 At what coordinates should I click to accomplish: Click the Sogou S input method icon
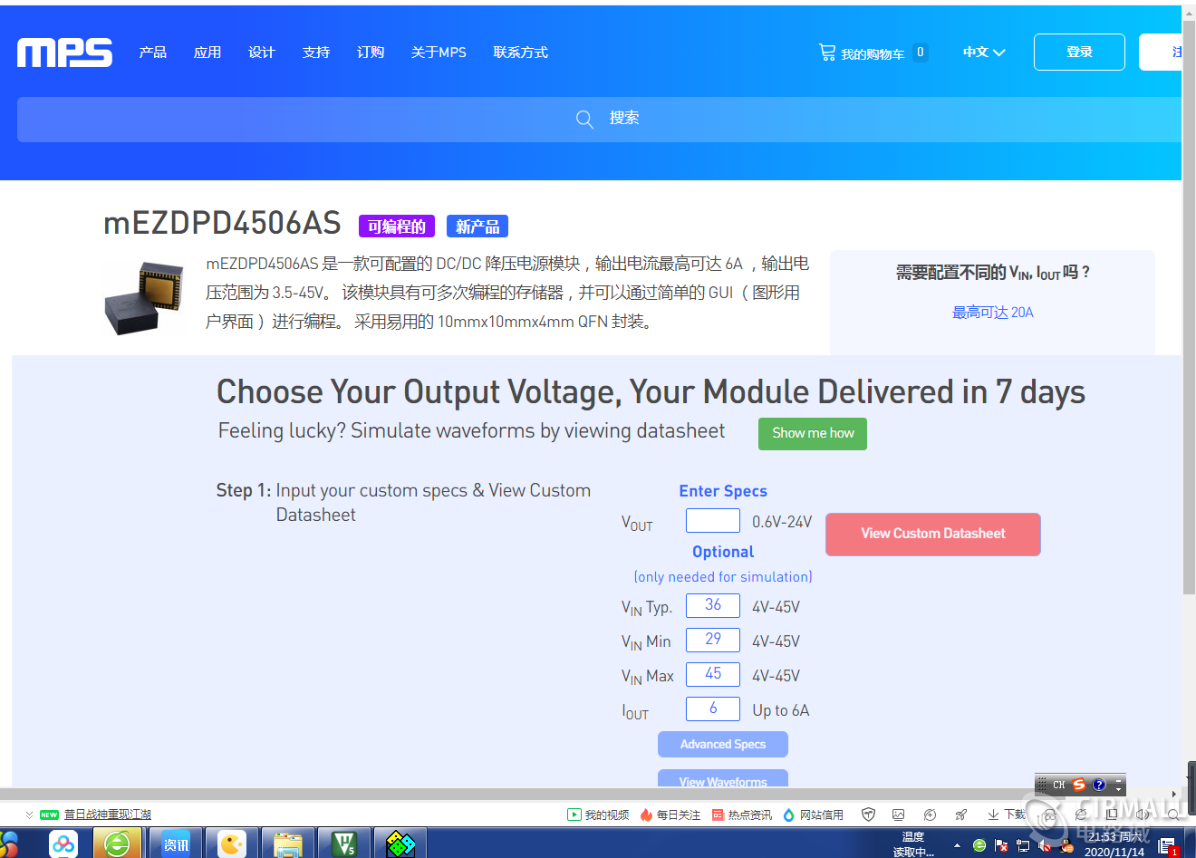[1079, 785]
